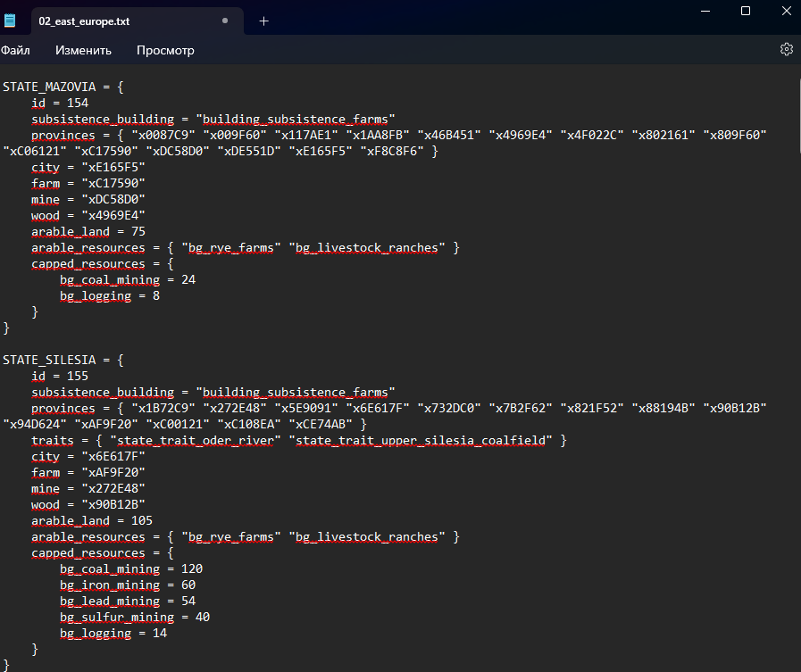Open the Изменить menu

tap(83, 51)
